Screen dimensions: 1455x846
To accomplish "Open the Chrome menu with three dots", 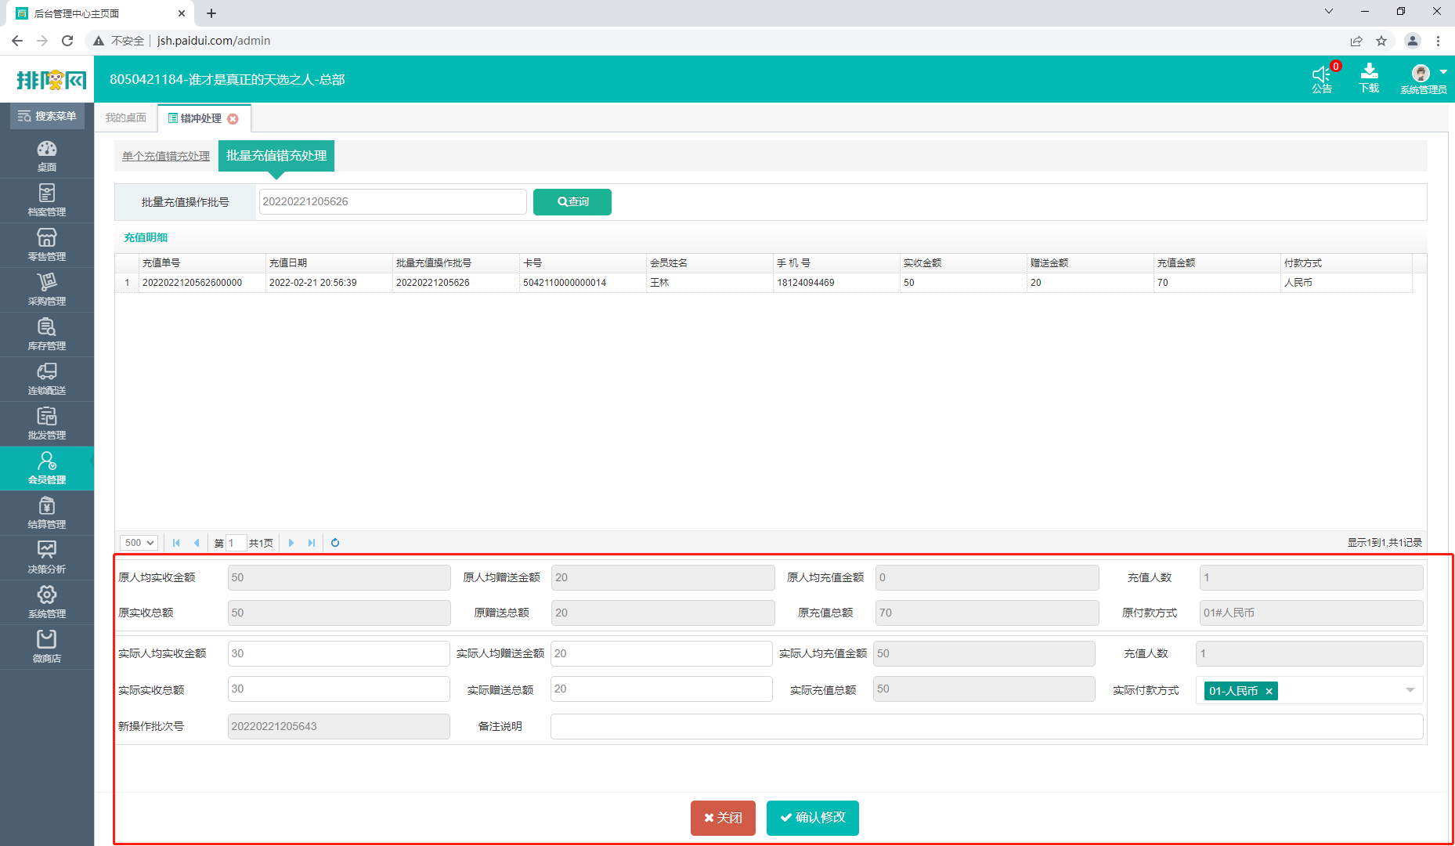I will click(1438, 41).
